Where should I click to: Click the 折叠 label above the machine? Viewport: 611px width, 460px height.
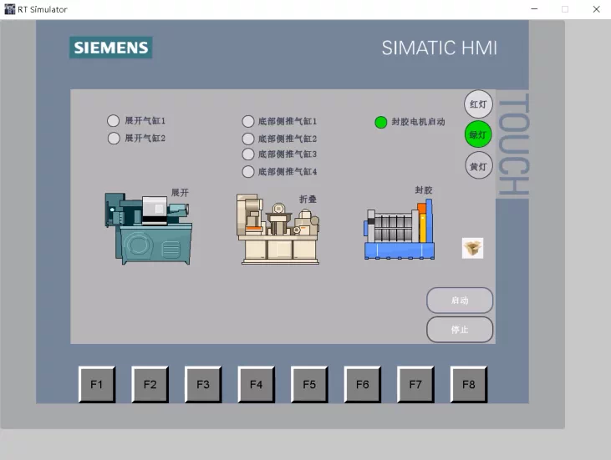[308, 200]
